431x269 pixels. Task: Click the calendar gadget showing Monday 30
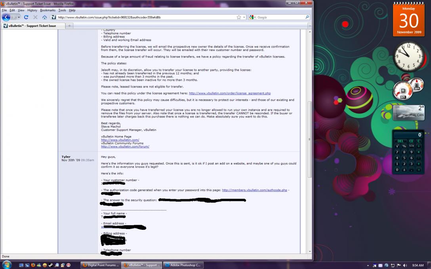tap(409, 19)
